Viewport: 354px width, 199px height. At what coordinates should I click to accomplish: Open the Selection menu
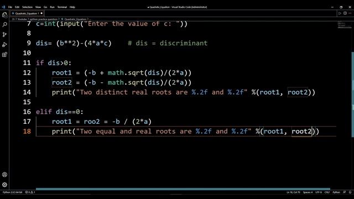27,7
